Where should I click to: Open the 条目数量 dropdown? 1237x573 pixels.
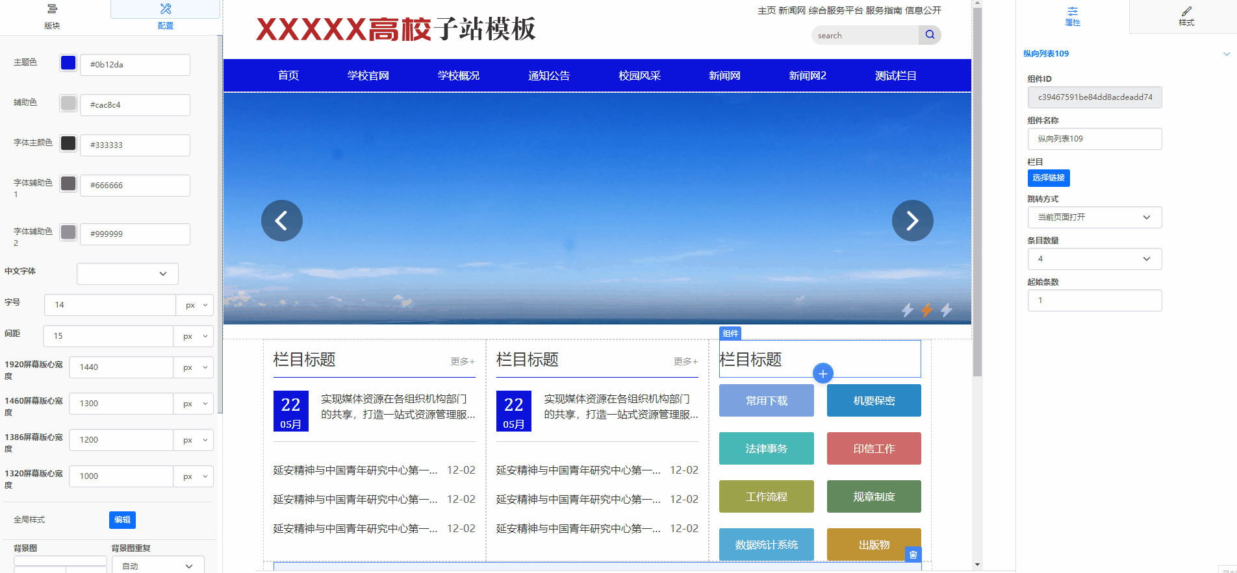pos(1094,259)
